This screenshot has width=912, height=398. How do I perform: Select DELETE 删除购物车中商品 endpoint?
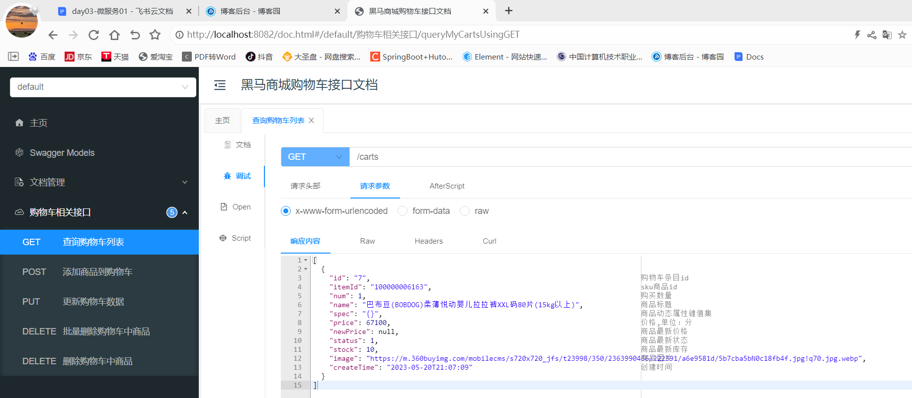pyautogui.click(x=99, y=361)
